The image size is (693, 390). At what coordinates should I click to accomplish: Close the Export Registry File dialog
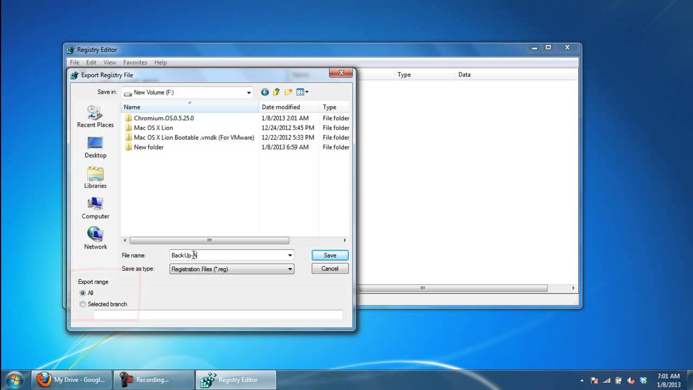341,73
